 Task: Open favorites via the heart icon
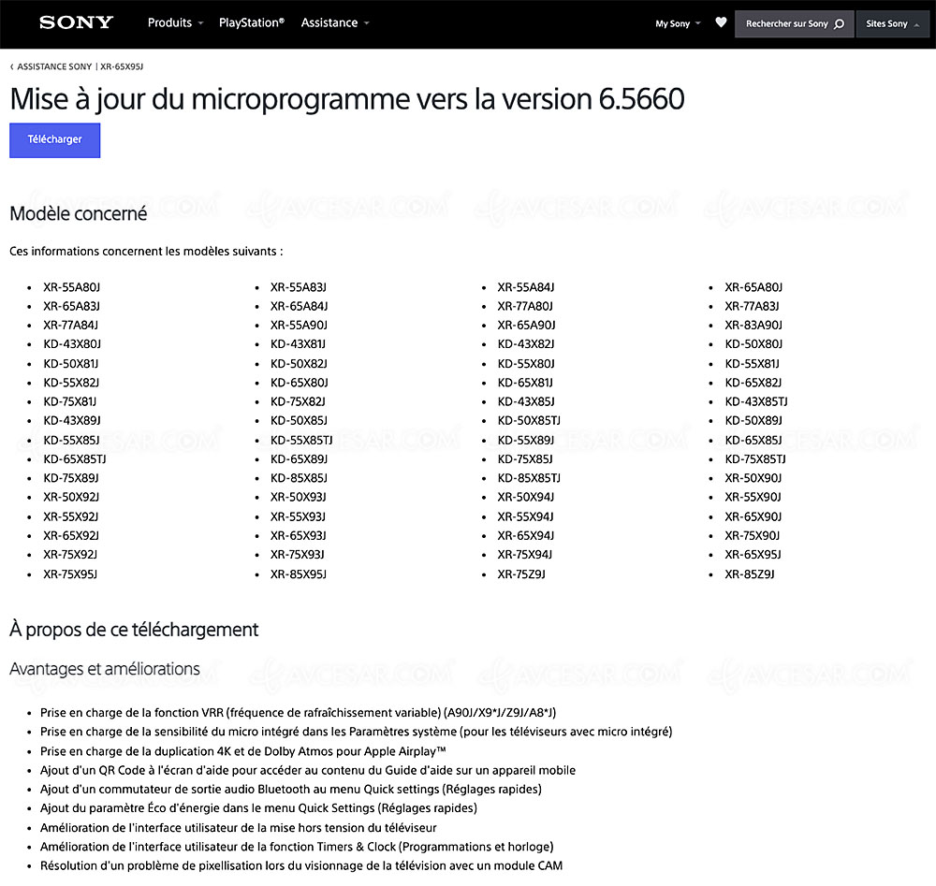point(721,22)
